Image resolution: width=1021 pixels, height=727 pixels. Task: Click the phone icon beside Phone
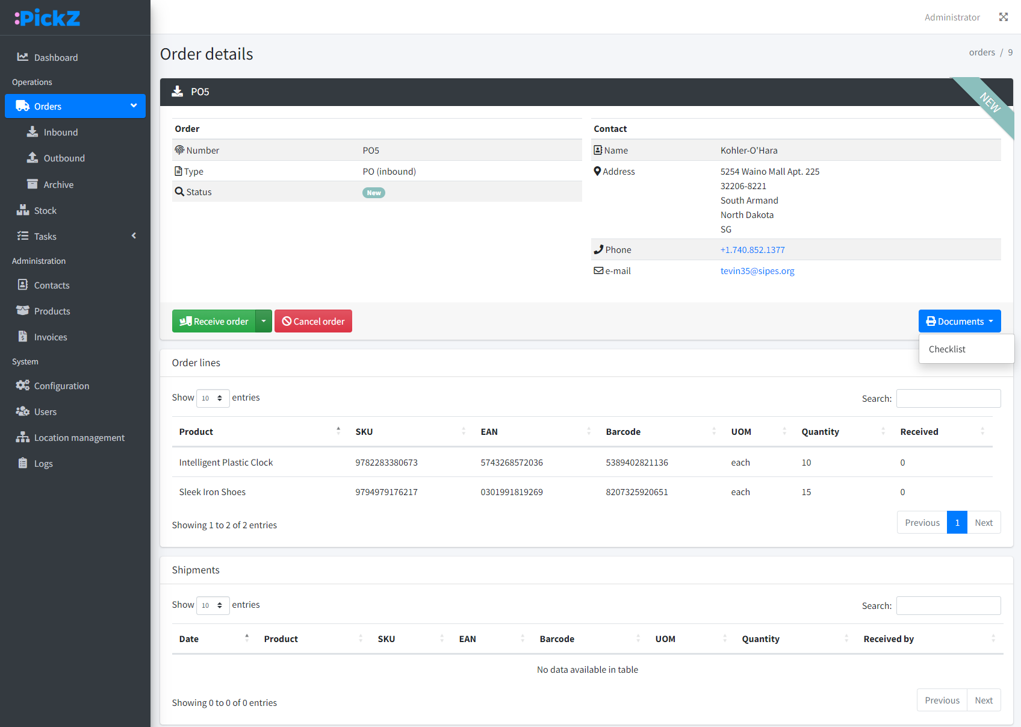[x=598, y=249]
